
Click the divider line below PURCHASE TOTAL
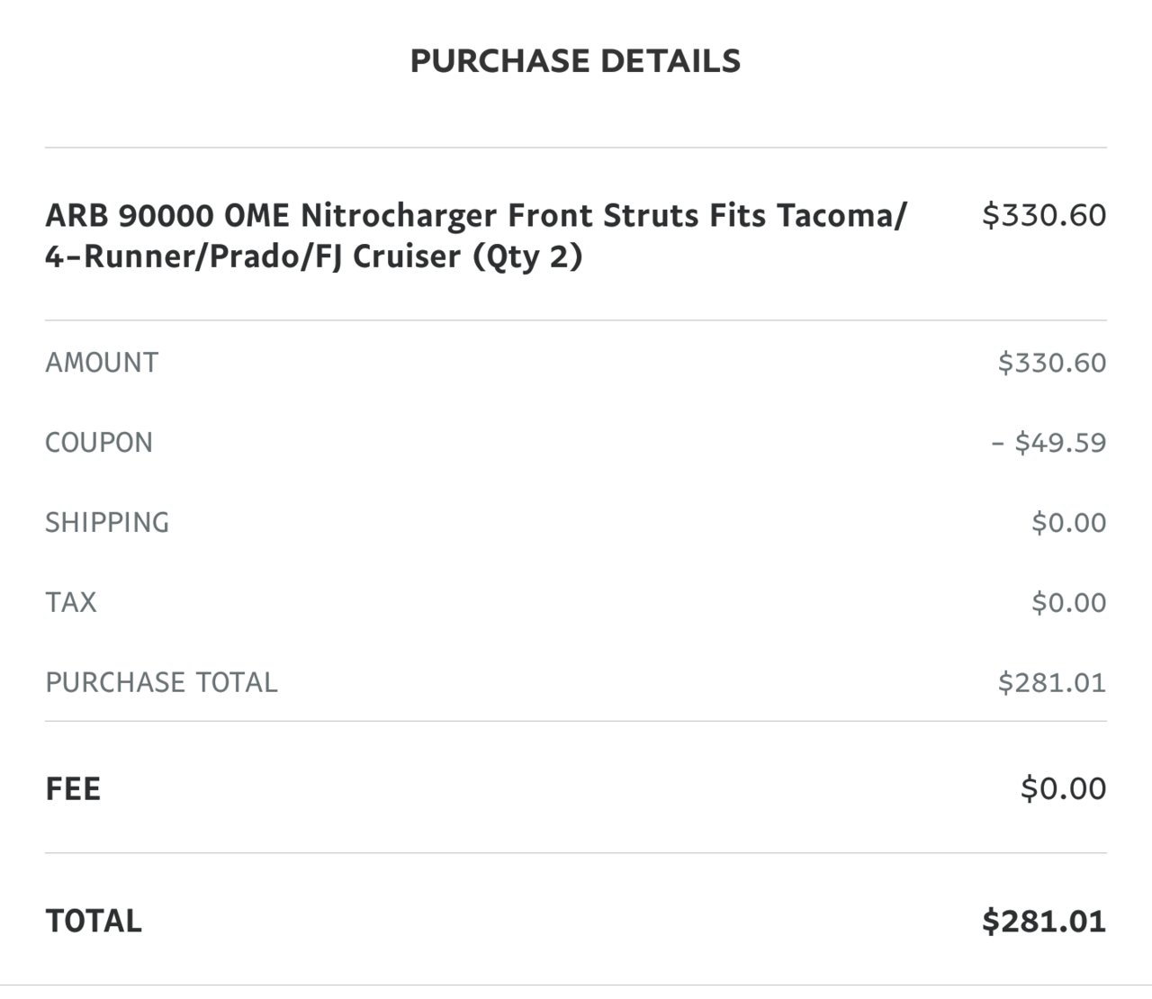576,721
